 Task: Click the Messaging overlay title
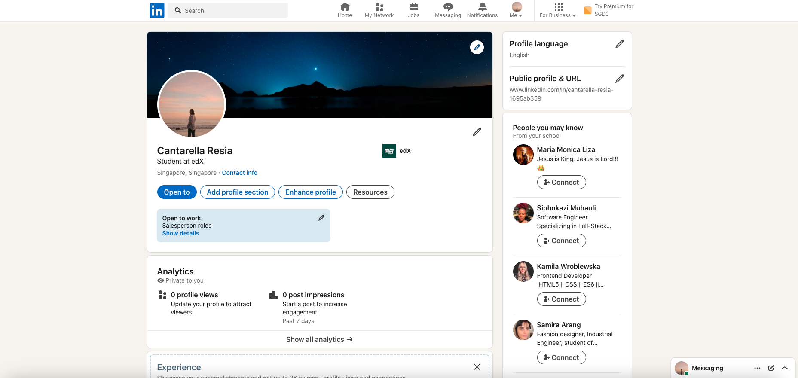[x=707, y=368]
